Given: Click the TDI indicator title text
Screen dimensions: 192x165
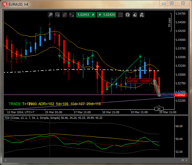Looking at the screenshot, I should (53, 118).
